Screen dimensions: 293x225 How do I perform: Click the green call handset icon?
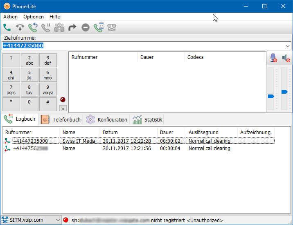tap(7, 27)
